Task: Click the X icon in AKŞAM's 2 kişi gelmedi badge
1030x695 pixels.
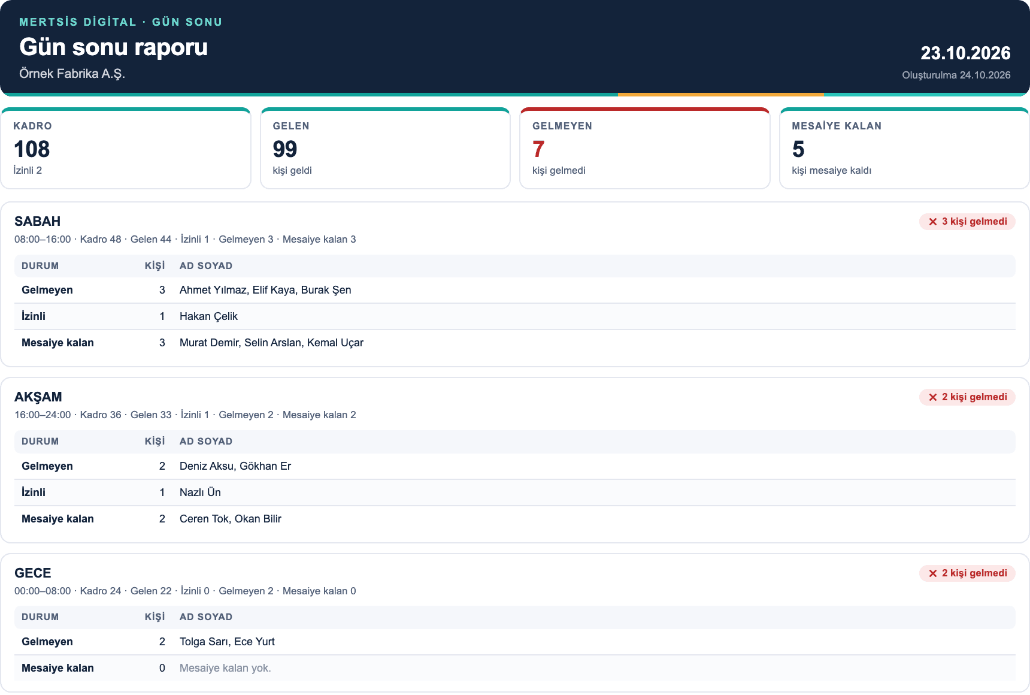Action: tap(932, 397)
